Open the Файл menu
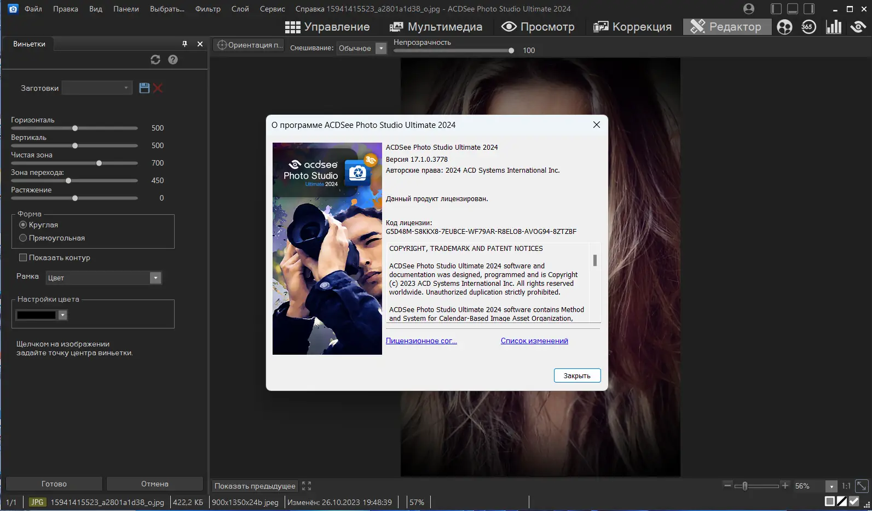The width and height of the screenshot is (872, 511). [33, 9]
